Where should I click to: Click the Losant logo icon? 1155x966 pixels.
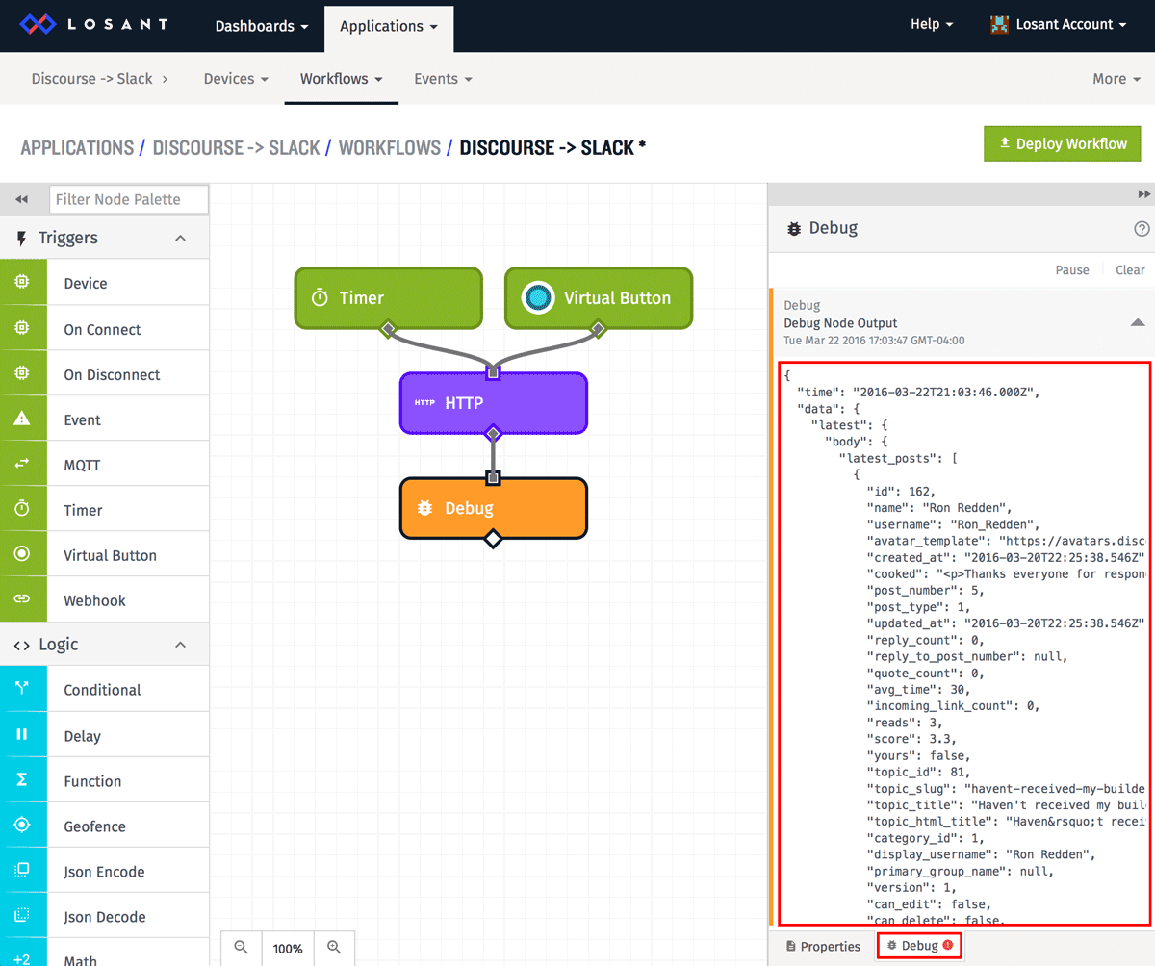point(38,24)
